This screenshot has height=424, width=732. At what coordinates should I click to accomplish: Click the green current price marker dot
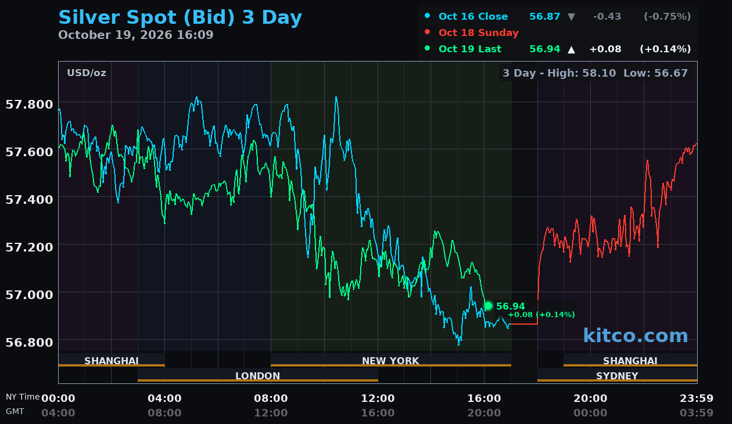coord(488,306)
